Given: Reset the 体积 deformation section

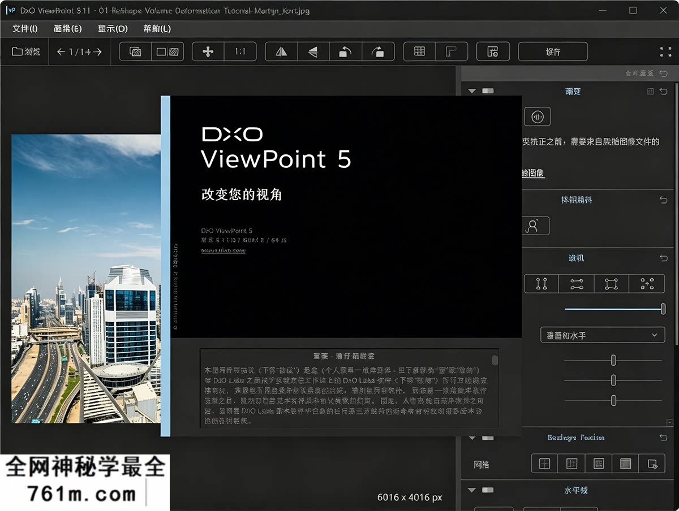Looking at the screenshot, I should (664, 200).
